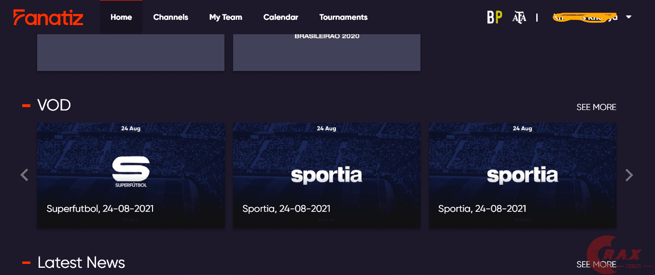Open the AFA logo icon
Screen dimensions: 655x275
pyautogui.click(x=519, y=18)
